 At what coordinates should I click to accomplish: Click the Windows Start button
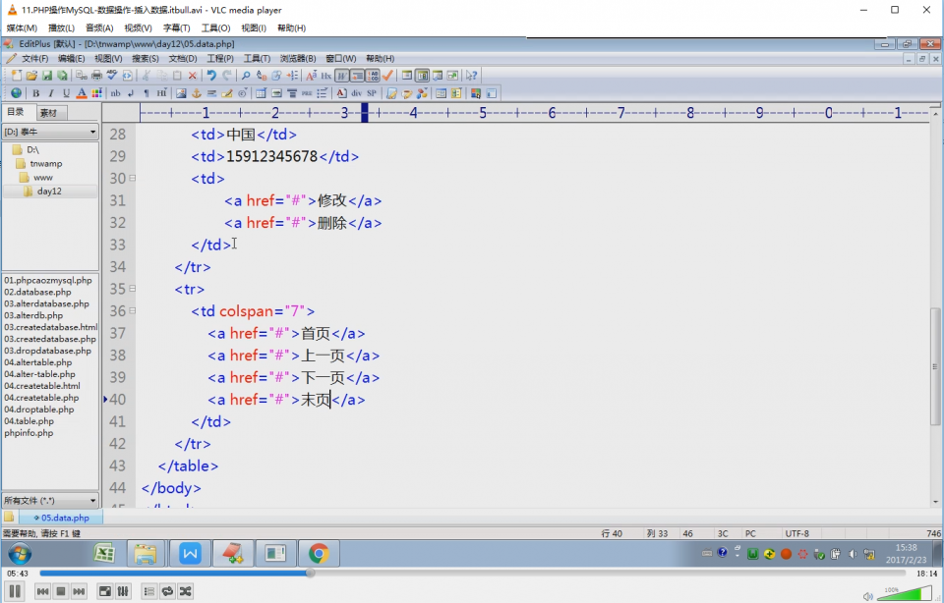click(x=20, y=554)
